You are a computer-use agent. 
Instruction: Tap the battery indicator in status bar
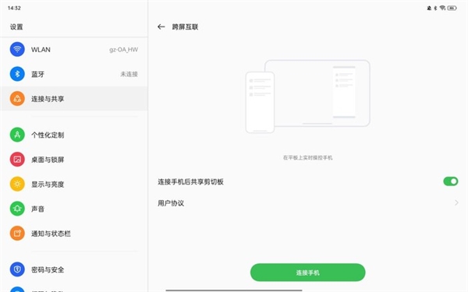[x=452, y=8]
